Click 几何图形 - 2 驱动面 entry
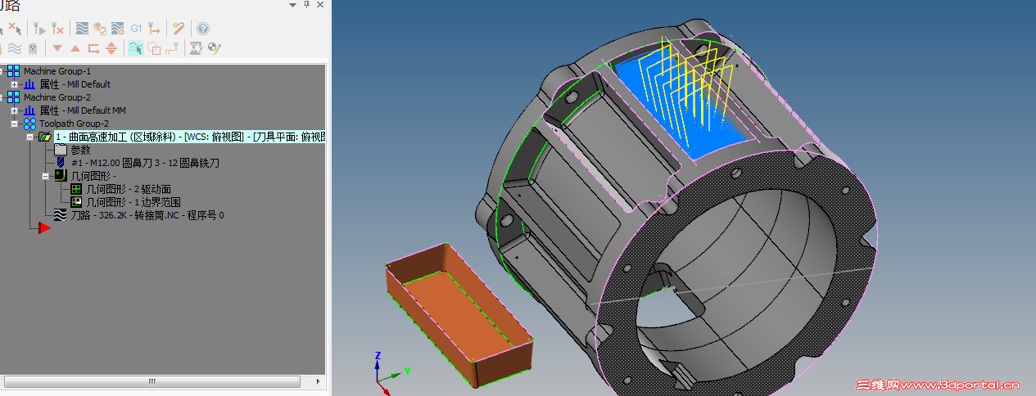 click(x=128, y=189)
